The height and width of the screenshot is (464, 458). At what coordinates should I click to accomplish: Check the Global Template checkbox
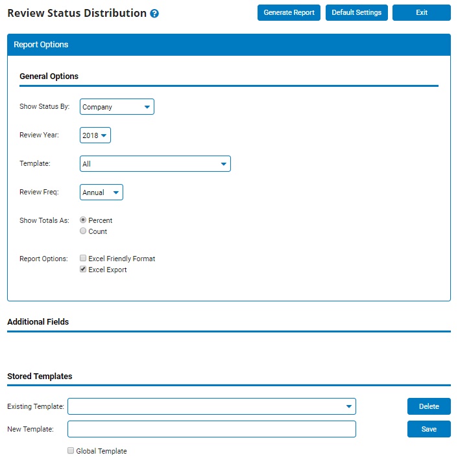point(71,450)
